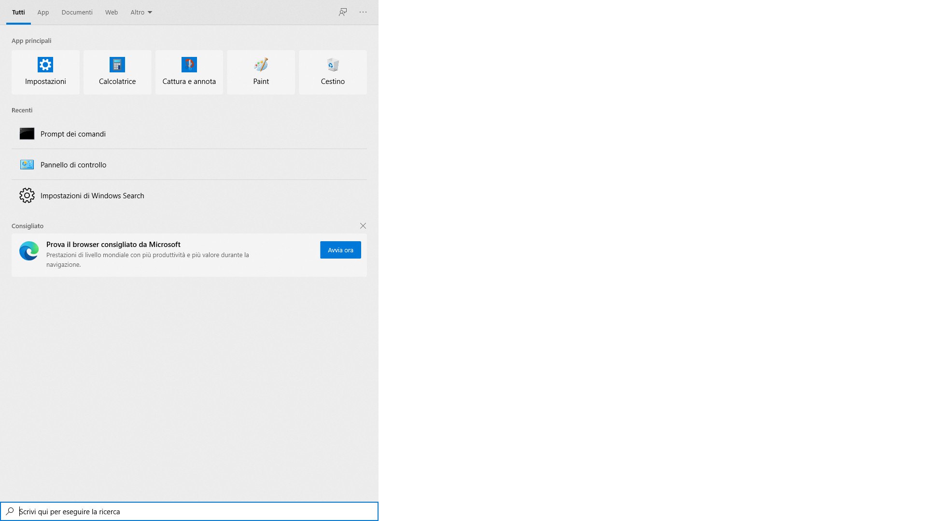Open the Cestino recycle bin tile
This screenshot has height=521, width=927.
pos(333,72)
